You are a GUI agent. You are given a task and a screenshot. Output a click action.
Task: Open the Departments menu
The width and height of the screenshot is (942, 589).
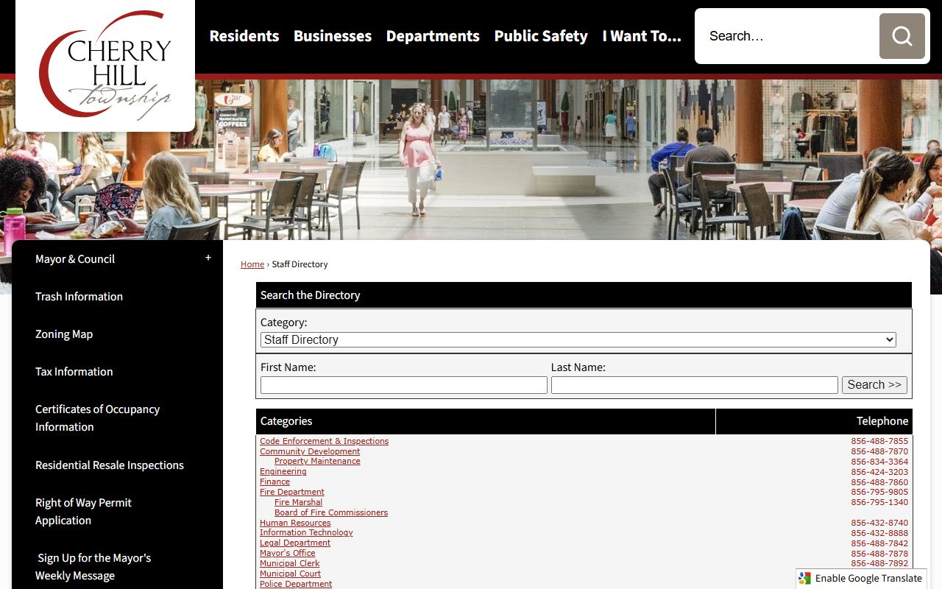tap(433, 36)
